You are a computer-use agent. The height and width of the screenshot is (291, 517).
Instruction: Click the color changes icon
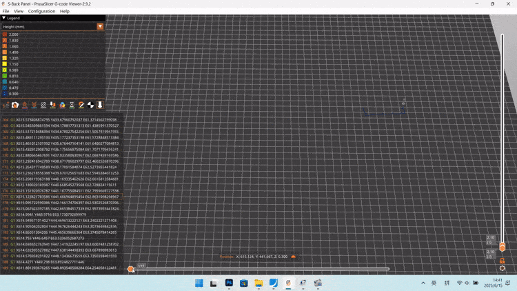click(x=62, y=105)
